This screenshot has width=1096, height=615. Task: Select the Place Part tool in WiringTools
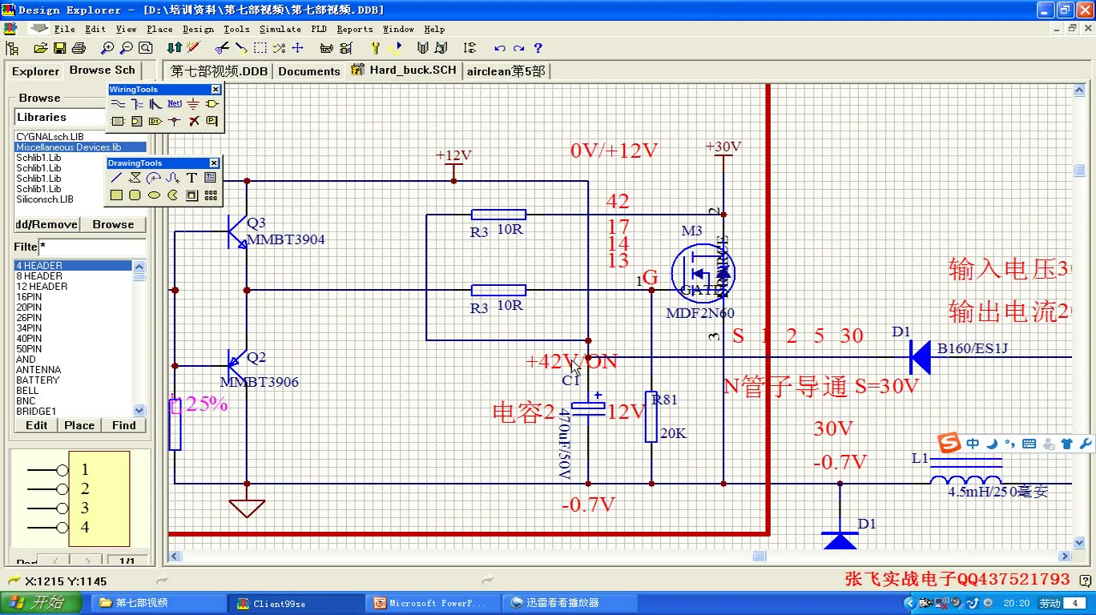click(212, 104)
